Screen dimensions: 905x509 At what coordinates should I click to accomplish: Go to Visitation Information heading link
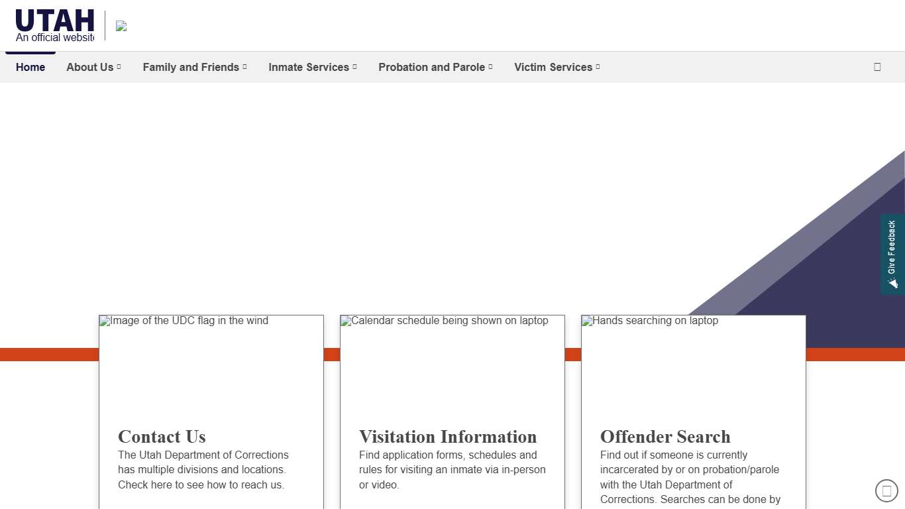click(448, 437)
